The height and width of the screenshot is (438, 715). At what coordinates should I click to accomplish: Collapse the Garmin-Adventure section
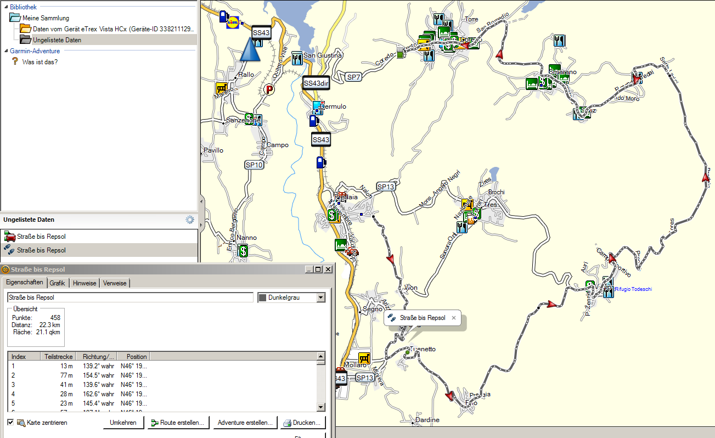[5, 51]
